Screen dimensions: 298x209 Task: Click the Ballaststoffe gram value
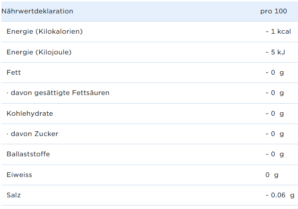[x=275, y=154]
